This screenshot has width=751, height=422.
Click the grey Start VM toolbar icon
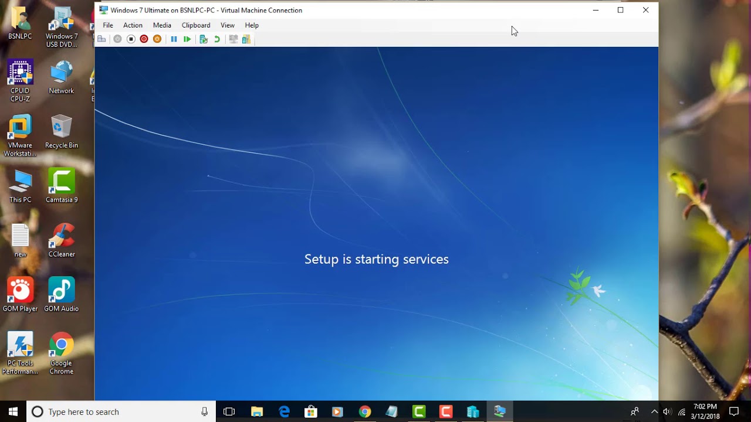pyautogui.click(x=117, y=39)
